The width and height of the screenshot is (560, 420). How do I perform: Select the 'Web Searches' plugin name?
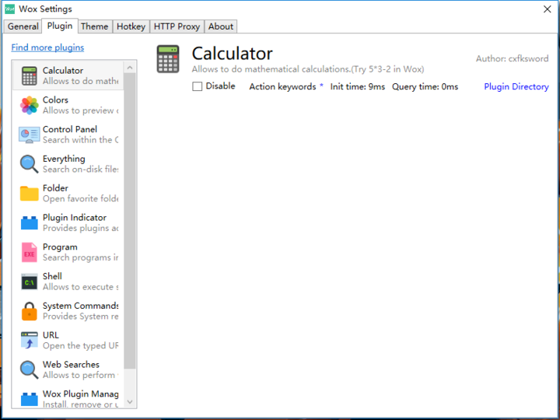coord(71,365)
